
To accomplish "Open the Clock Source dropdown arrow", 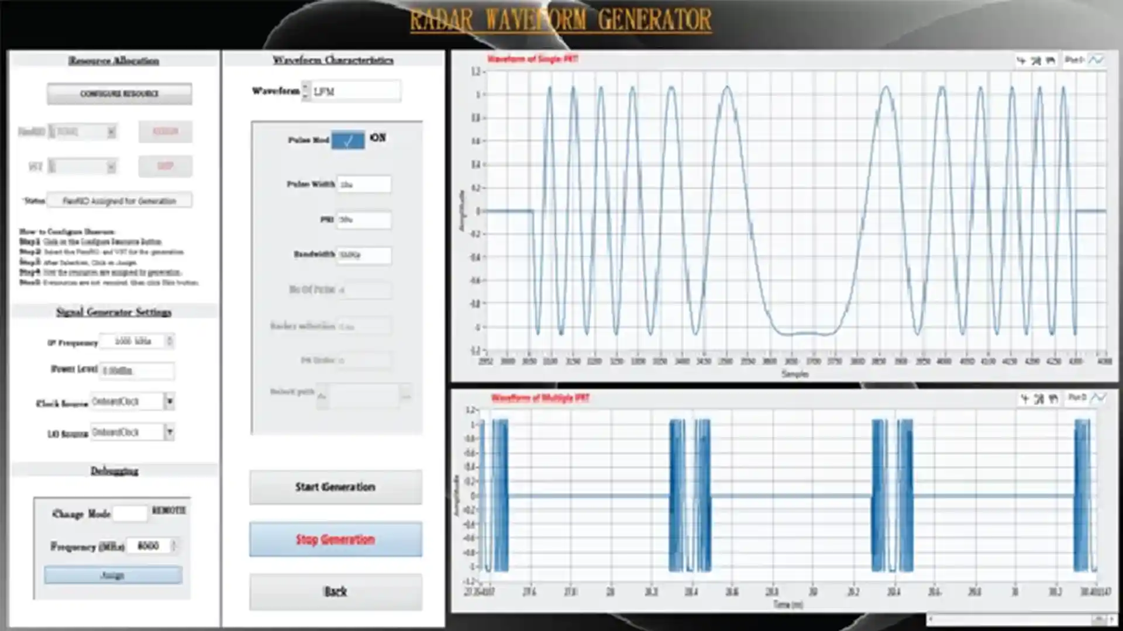I will (170, 401).
